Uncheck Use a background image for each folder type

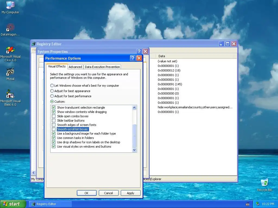(53, 133)
